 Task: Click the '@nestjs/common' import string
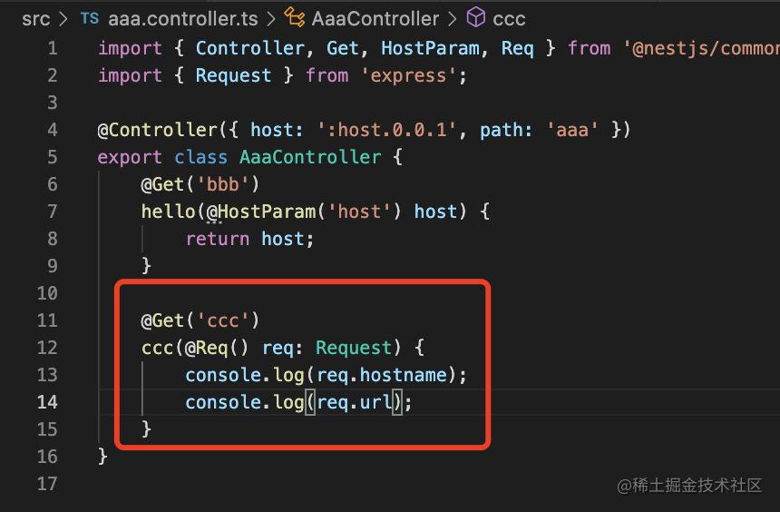tap(701, 48)
